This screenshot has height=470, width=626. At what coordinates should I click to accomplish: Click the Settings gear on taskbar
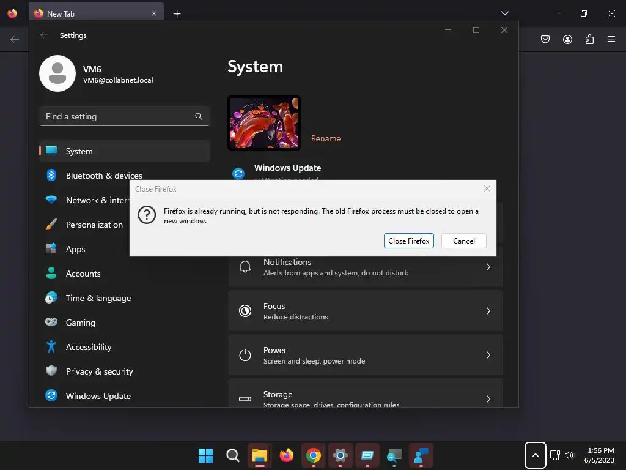click(340, 455)
